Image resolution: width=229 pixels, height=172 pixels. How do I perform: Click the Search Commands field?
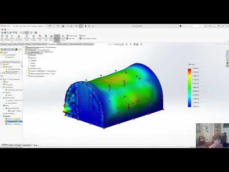pyautogui.click(x=190, y=26)
